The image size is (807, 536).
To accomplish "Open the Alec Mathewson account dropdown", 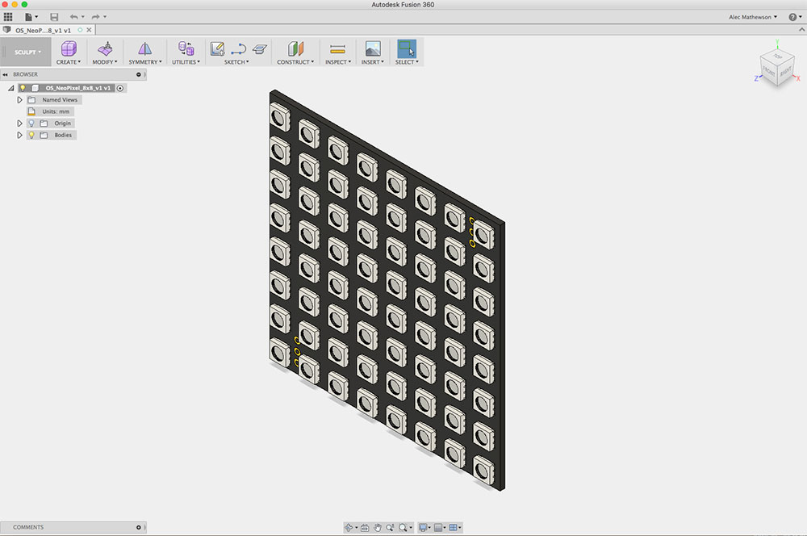I will pos(753,17).
